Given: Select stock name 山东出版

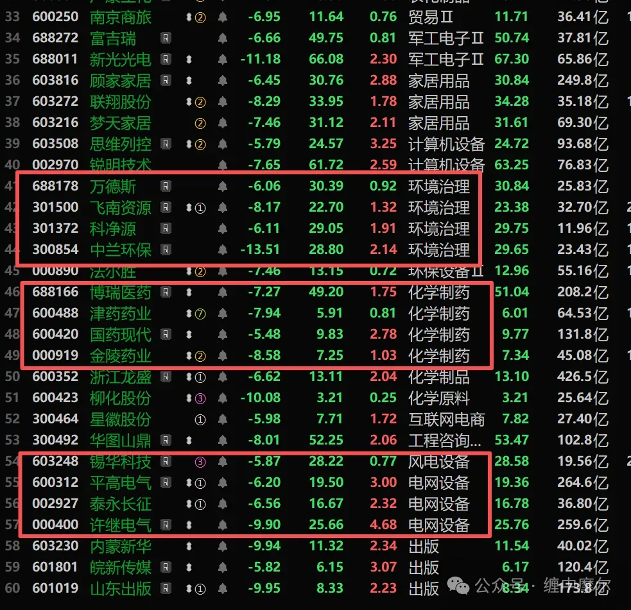Looking at the screenshot, I should (x=120, y=589).
